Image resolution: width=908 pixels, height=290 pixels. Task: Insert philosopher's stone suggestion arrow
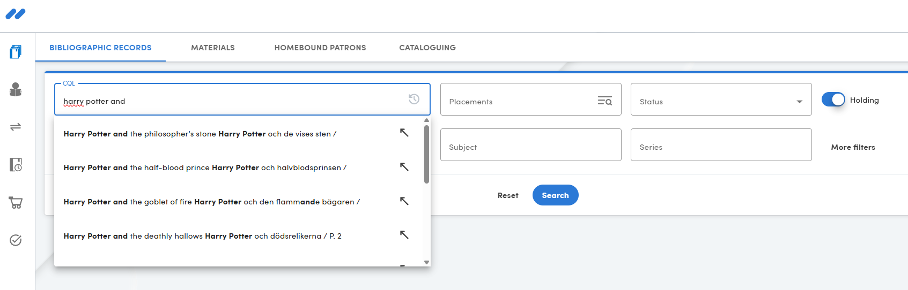404,133
